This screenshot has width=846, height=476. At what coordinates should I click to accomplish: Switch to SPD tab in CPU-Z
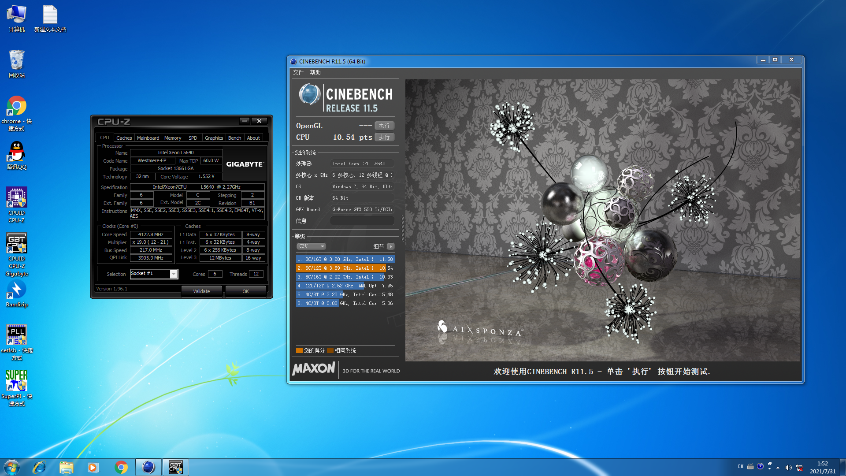pyautogui.click(x=193, y=138)
